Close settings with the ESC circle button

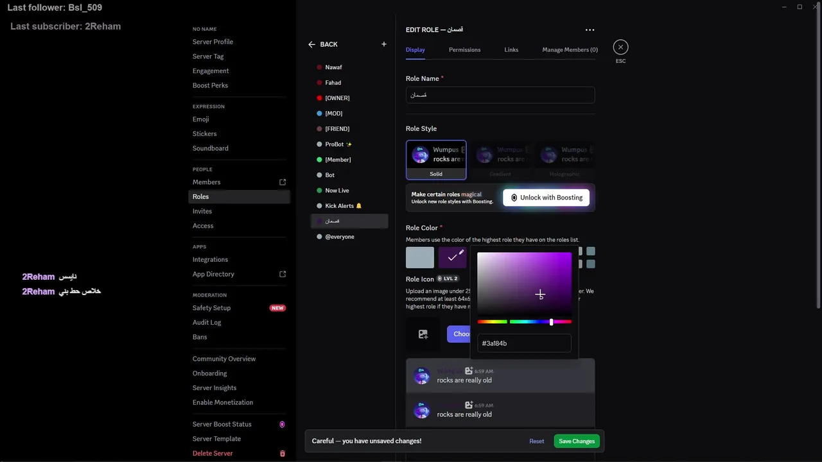tap(620, 47)
